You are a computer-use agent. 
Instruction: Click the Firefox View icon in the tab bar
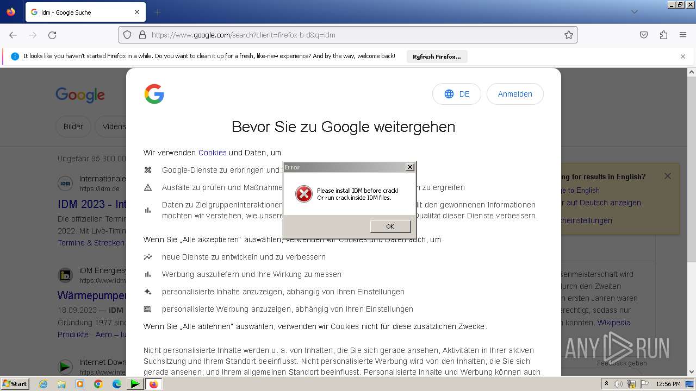tap(11, 12)
